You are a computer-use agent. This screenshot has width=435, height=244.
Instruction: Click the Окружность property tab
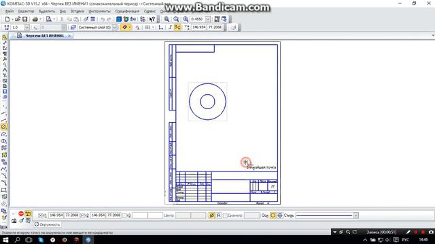click(47, 224)
